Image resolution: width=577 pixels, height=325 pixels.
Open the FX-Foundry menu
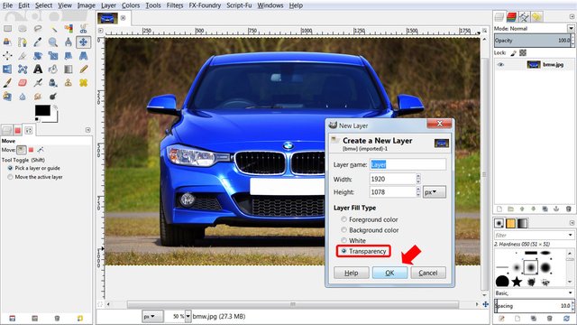205,5
